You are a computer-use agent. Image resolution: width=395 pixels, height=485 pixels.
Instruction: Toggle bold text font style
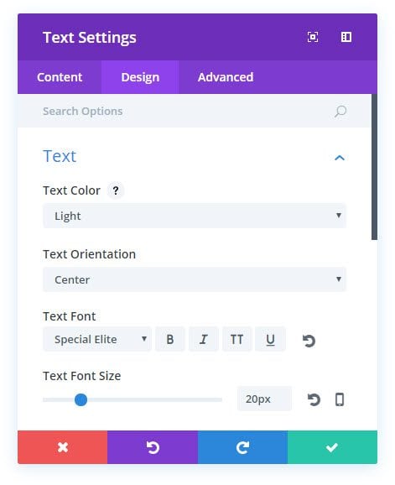point(170,339)
